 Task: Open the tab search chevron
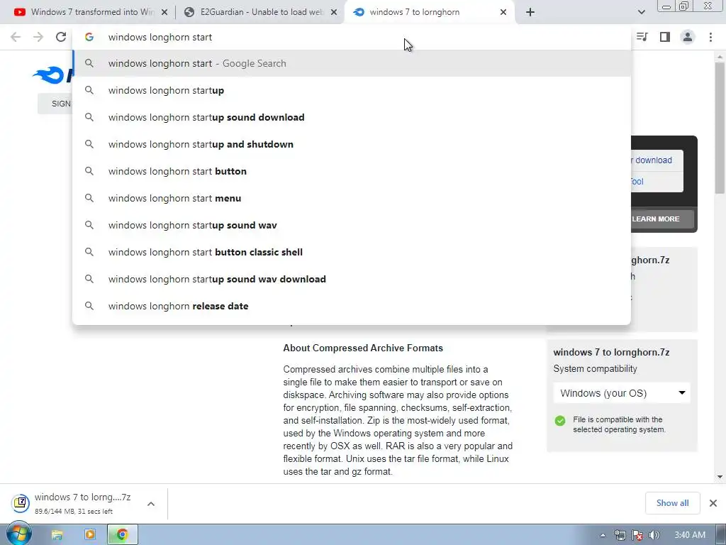[x=641, y=13]
